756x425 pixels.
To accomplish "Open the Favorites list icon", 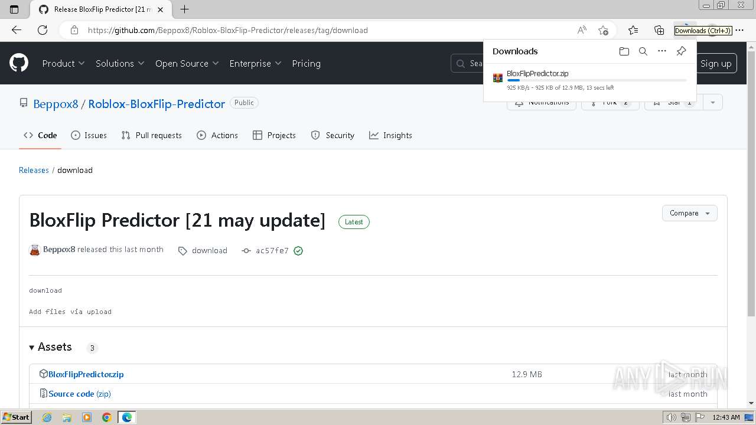I will (x=633, y=30).
